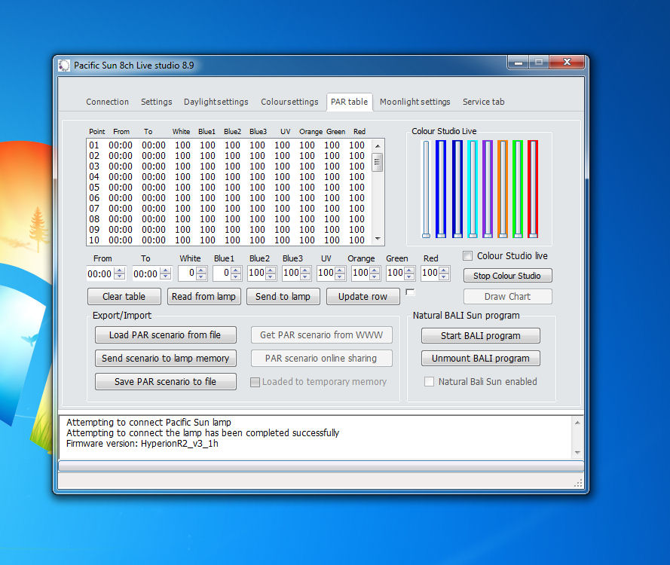Click the log panel scroll-down arrow
Screen dimensions: 670x565
(577, 452)
